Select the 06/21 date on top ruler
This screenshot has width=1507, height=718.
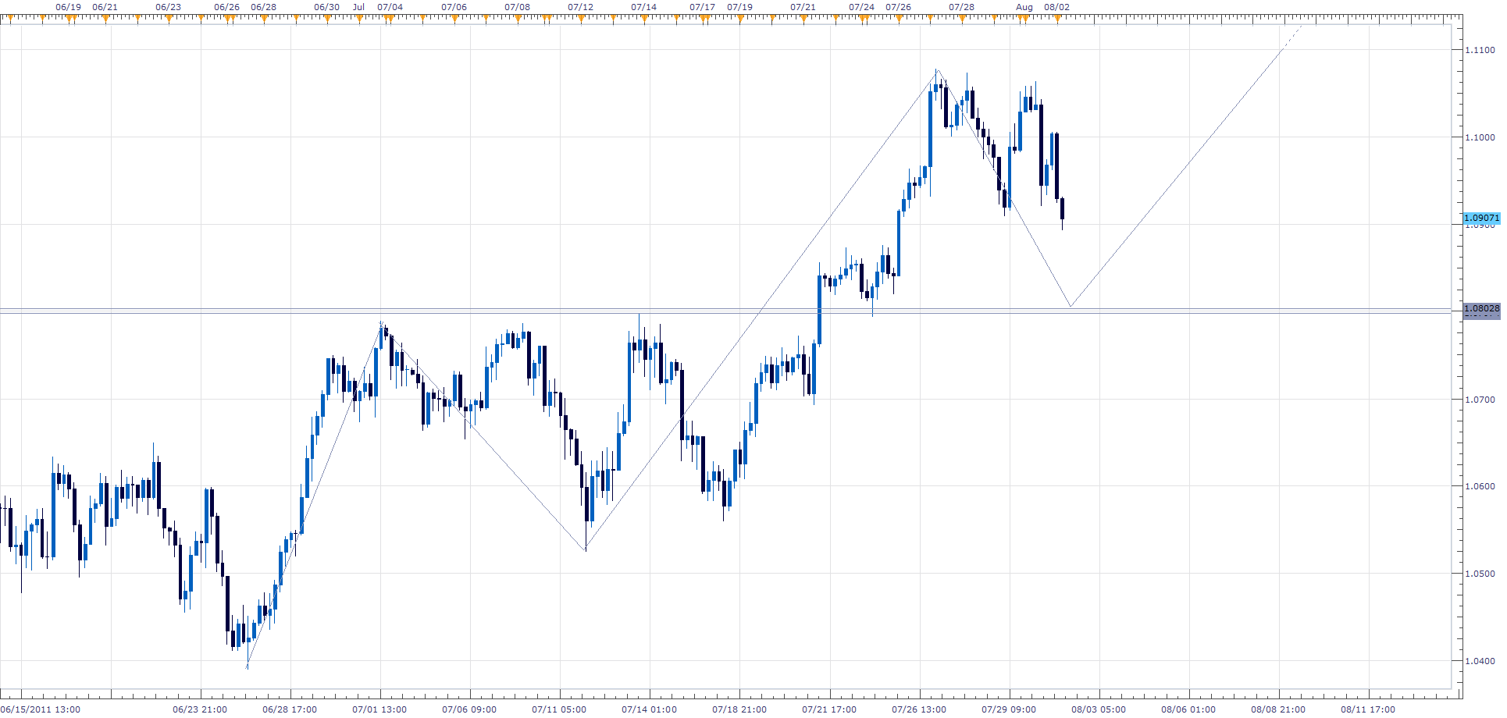pos(105,7)
